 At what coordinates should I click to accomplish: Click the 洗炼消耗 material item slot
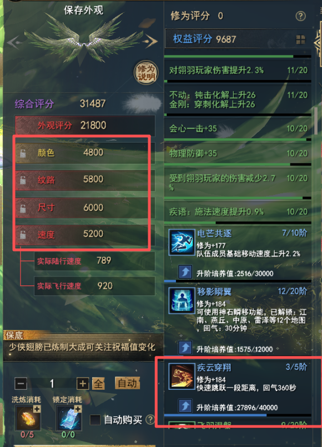tap(28, 418)
